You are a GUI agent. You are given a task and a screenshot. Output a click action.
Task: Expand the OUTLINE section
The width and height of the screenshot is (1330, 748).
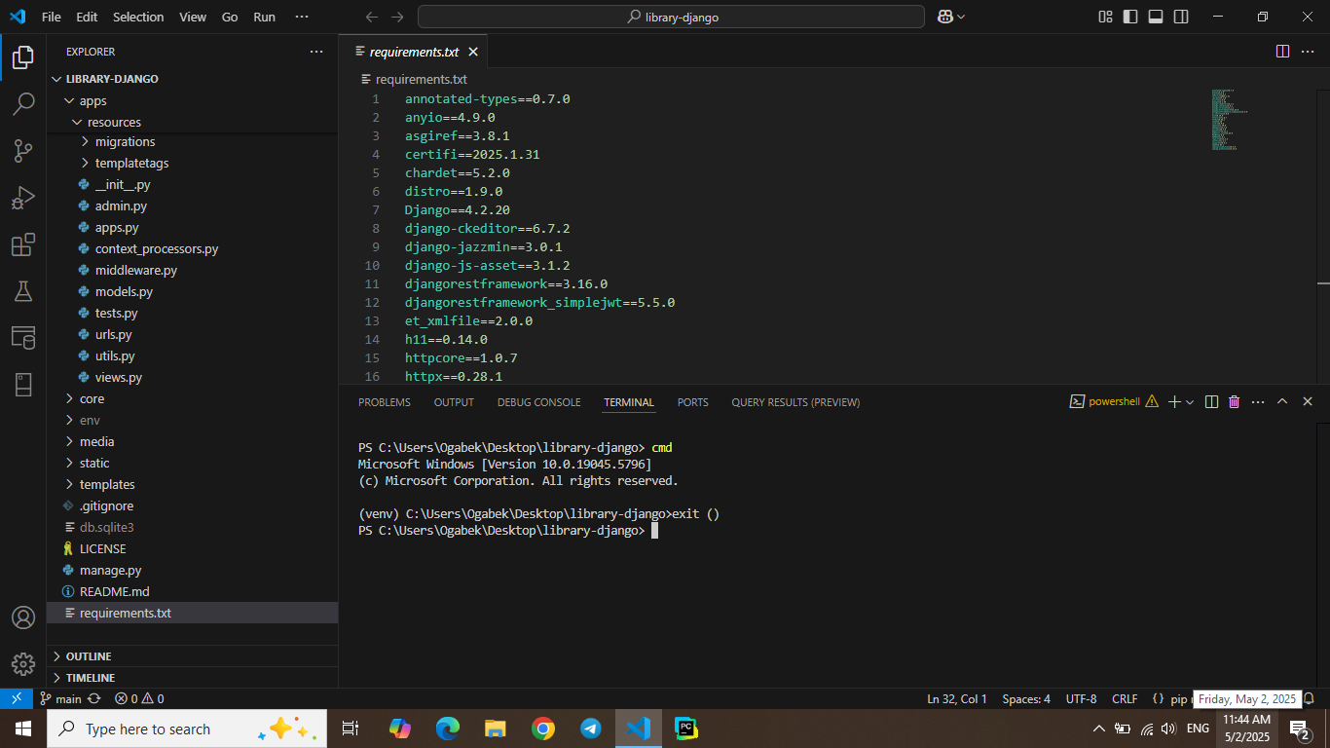89,656
